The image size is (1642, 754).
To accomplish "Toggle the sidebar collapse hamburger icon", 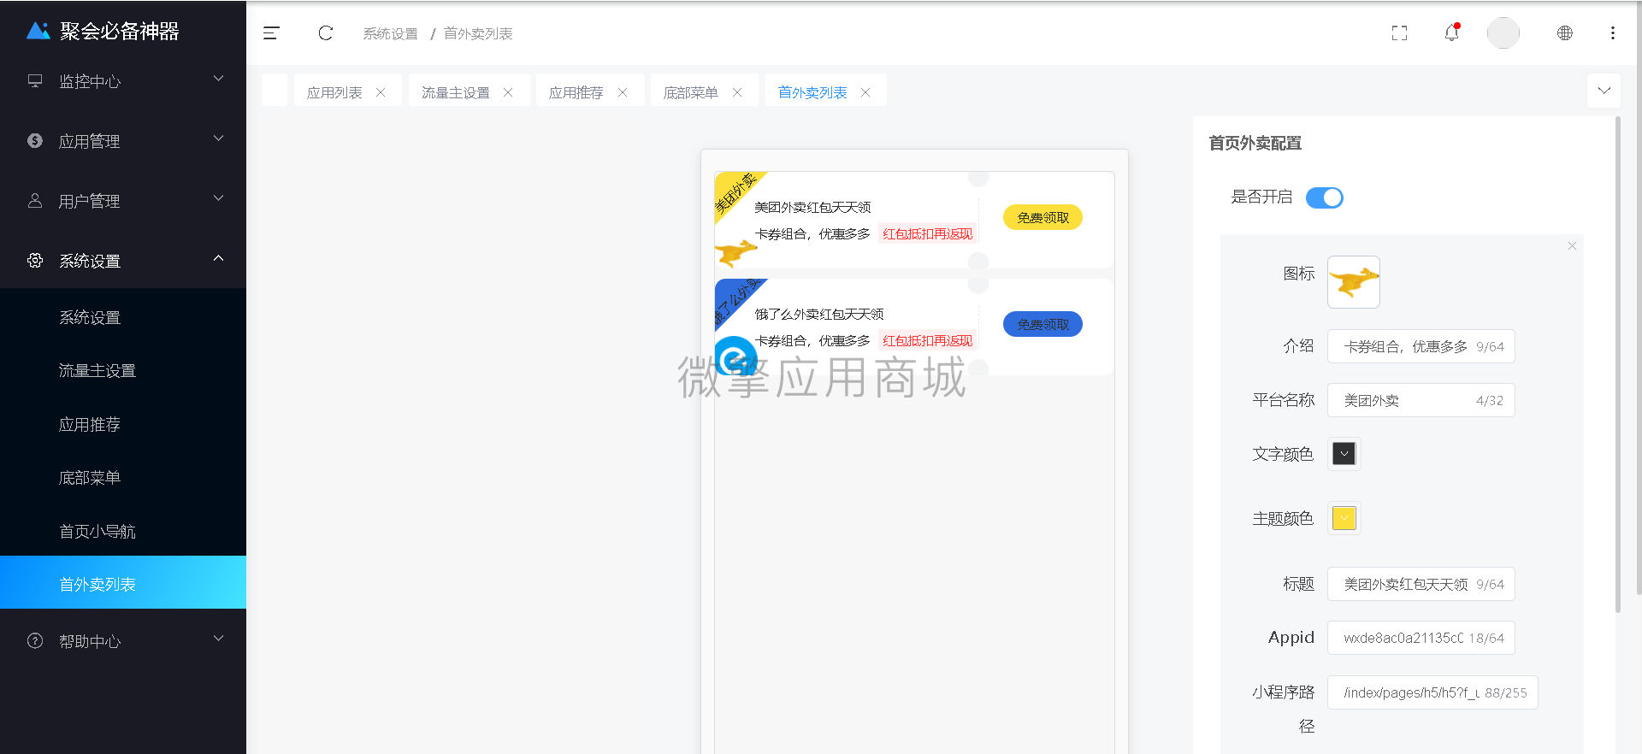I will coord(271,33).
